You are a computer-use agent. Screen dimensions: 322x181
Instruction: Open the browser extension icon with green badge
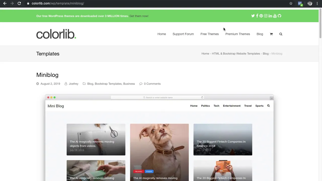tap(300, 4)
